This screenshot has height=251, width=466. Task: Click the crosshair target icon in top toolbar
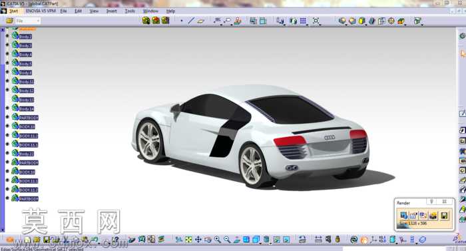[391, 21]
